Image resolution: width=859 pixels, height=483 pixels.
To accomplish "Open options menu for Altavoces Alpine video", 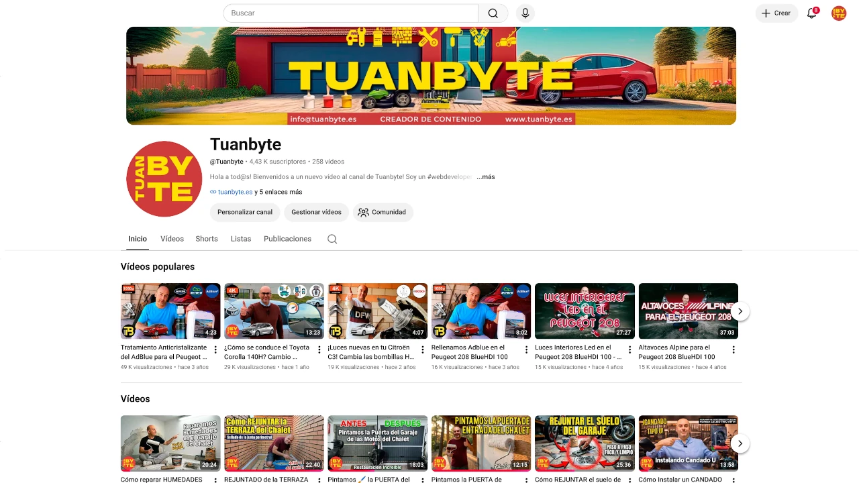I will point(734,350).
